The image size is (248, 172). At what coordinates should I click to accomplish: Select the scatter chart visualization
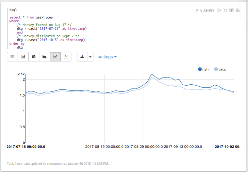click(x=66, y=57)
